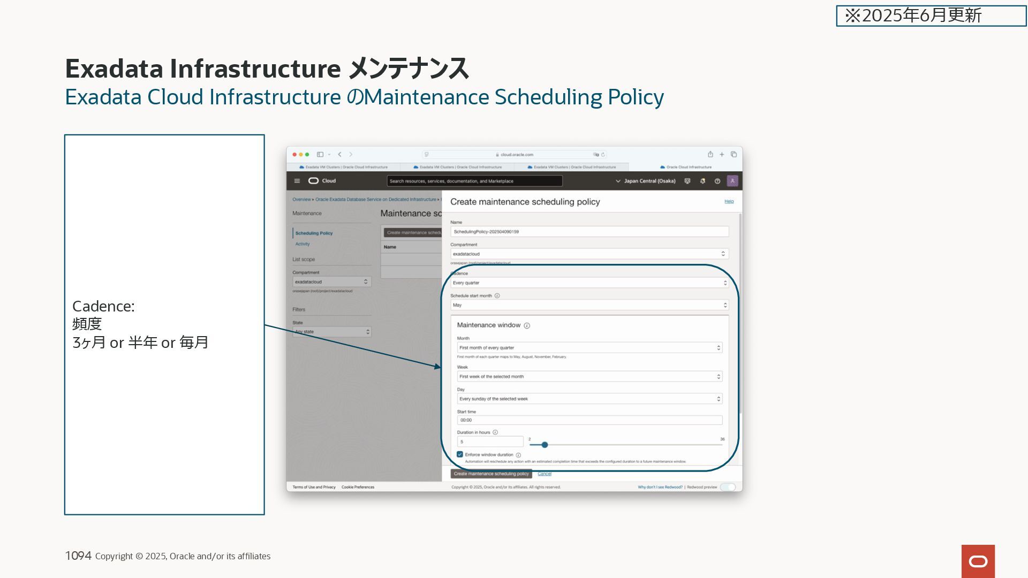Image resolution: width=1028 pixels, height=578 pixels.
Task: Open the Day dropdown showing Every sunday
Action: pos(589,399)
